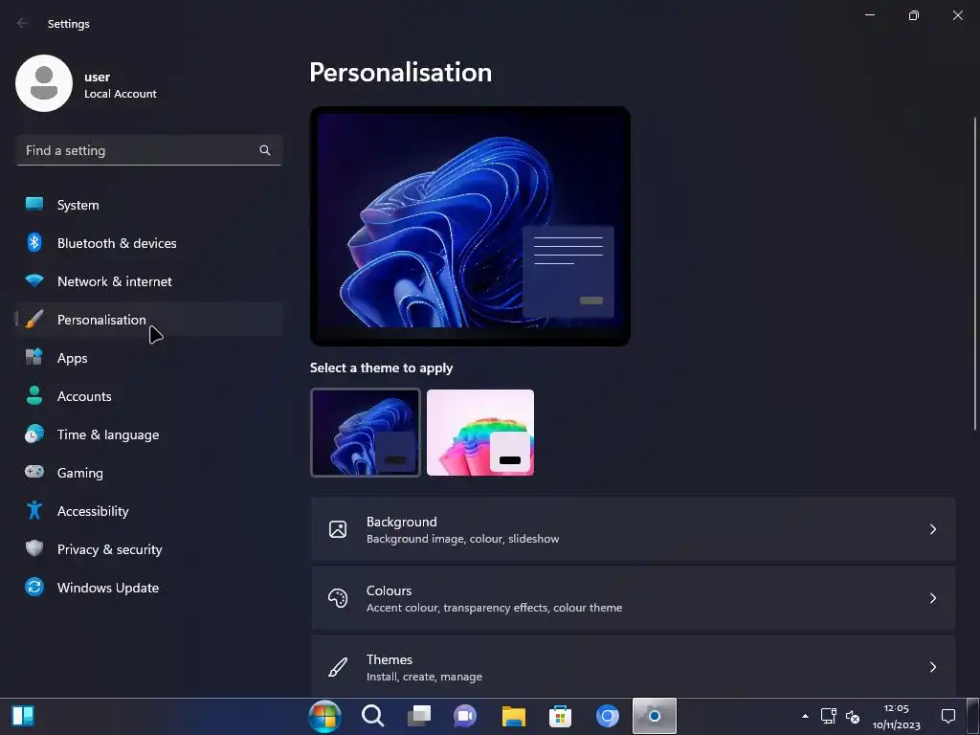The image size is (980, 735).
Task: Click the Personalisation paintbrush icon
Action: [34, 320]
